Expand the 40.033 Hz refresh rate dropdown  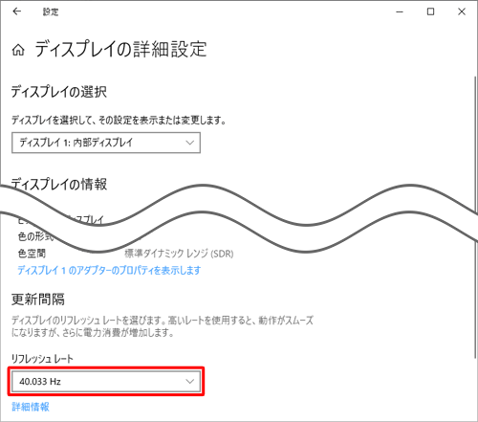click(106, 381)
